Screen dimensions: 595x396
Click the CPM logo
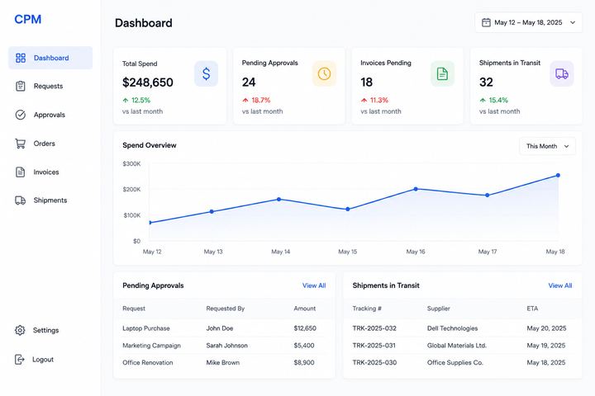coord(28,19)
